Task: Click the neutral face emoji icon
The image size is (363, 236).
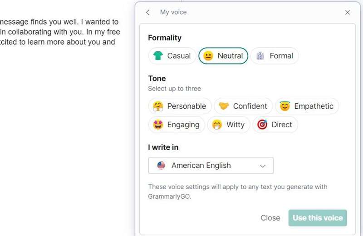Action: [x=208, y=56]
